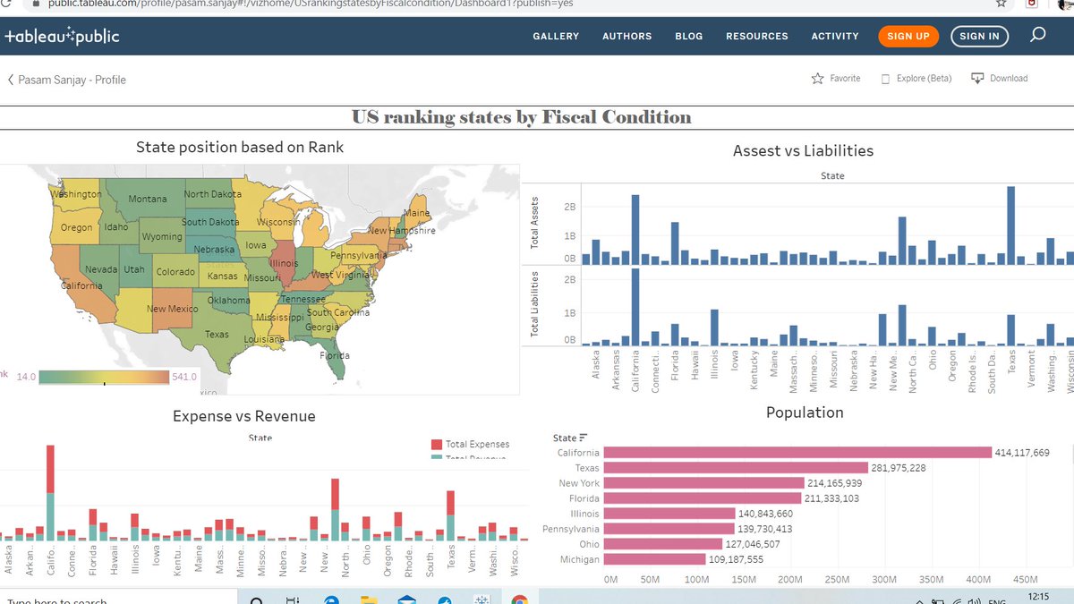Select Illinois on the map
Image resolution: width=1074 pixels, height=604 pixels.
coord(284,263)
